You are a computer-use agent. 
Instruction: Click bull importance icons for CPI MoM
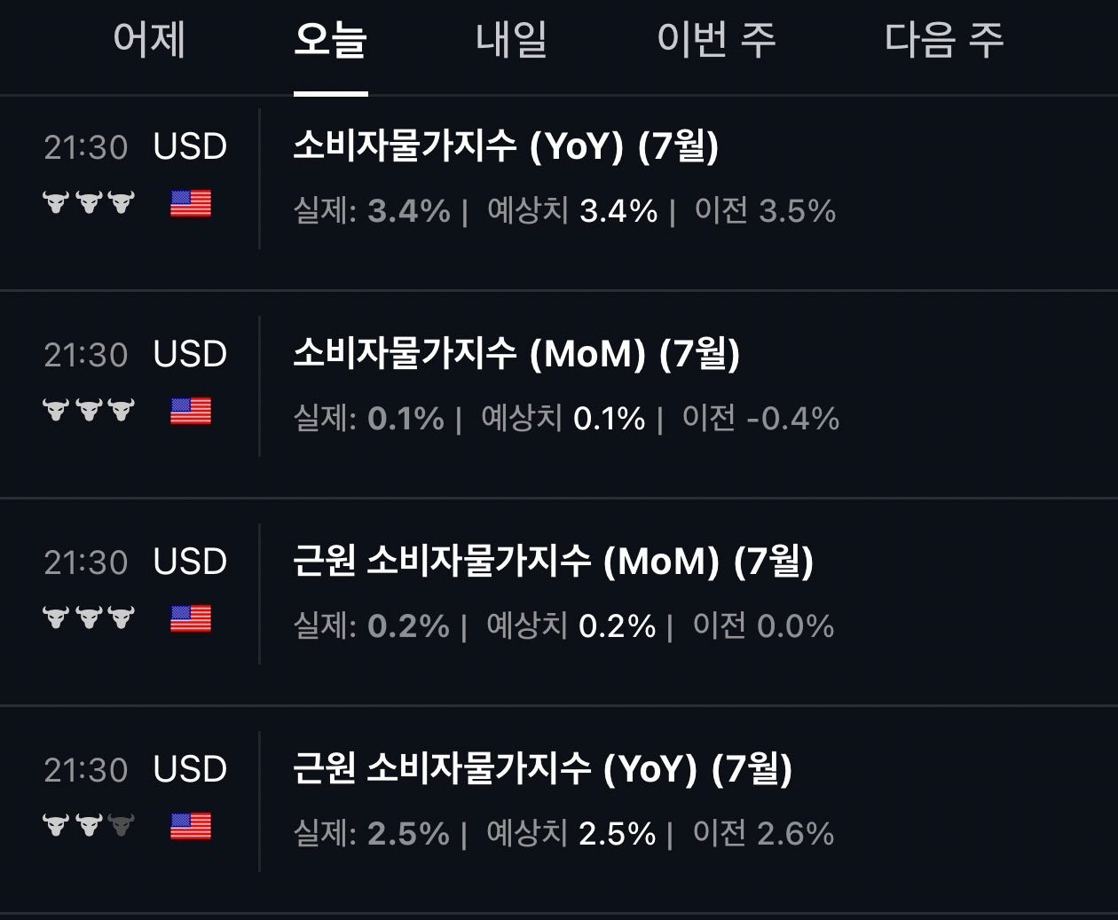[x=89, y=411]
